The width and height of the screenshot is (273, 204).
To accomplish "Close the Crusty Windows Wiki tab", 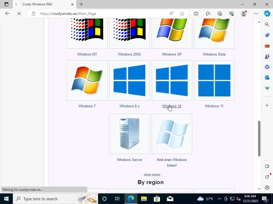I will click(x=72, y=4).
